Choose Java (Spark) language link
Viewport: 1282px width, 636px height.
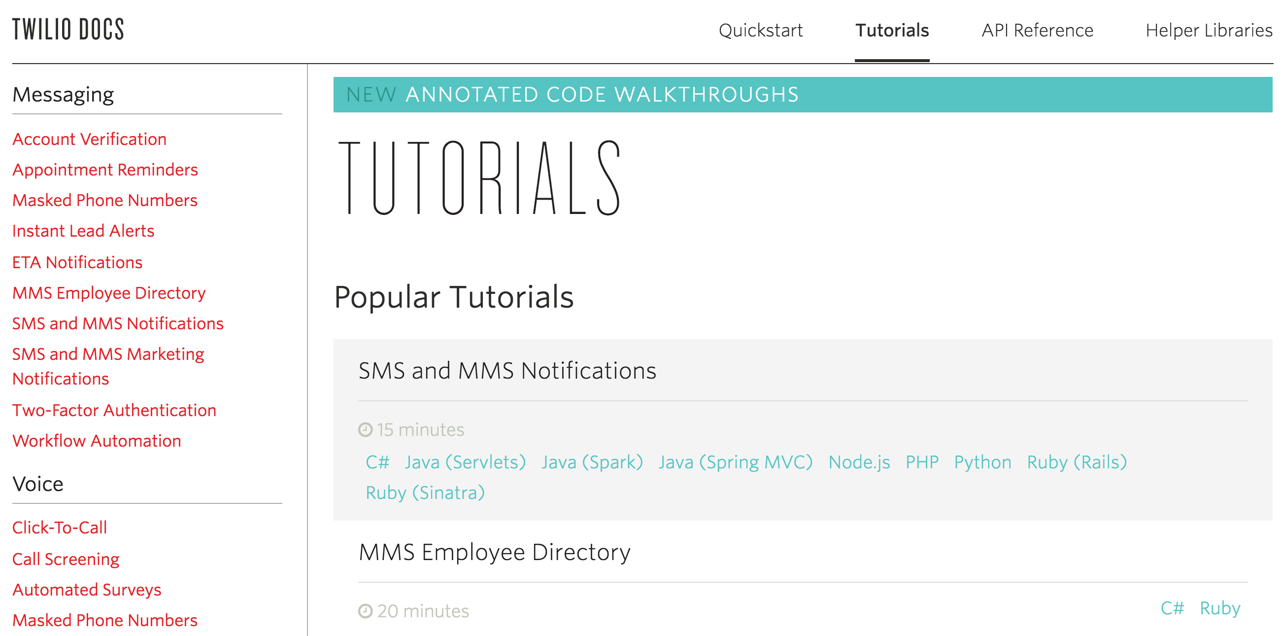592,462
